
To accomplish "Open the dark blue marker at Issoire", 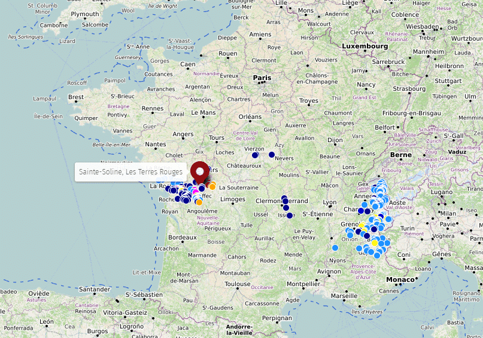I will pyautogui.click(x=290, y=216).
